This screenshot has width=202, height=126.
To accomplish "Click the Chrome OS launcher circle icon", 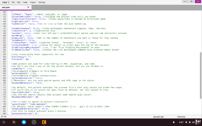I will (4, 122).
